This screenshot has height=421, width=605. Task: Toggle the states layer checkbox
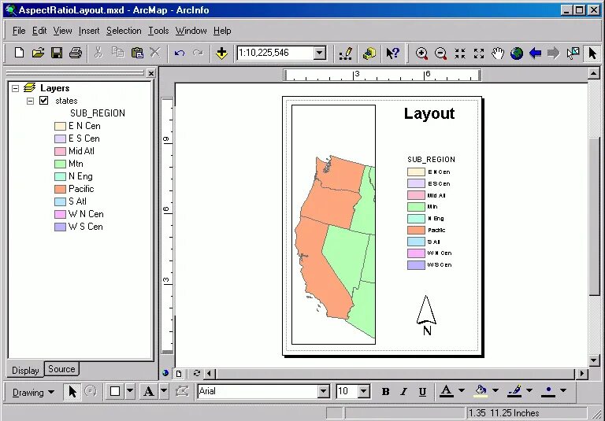(43, 101)
